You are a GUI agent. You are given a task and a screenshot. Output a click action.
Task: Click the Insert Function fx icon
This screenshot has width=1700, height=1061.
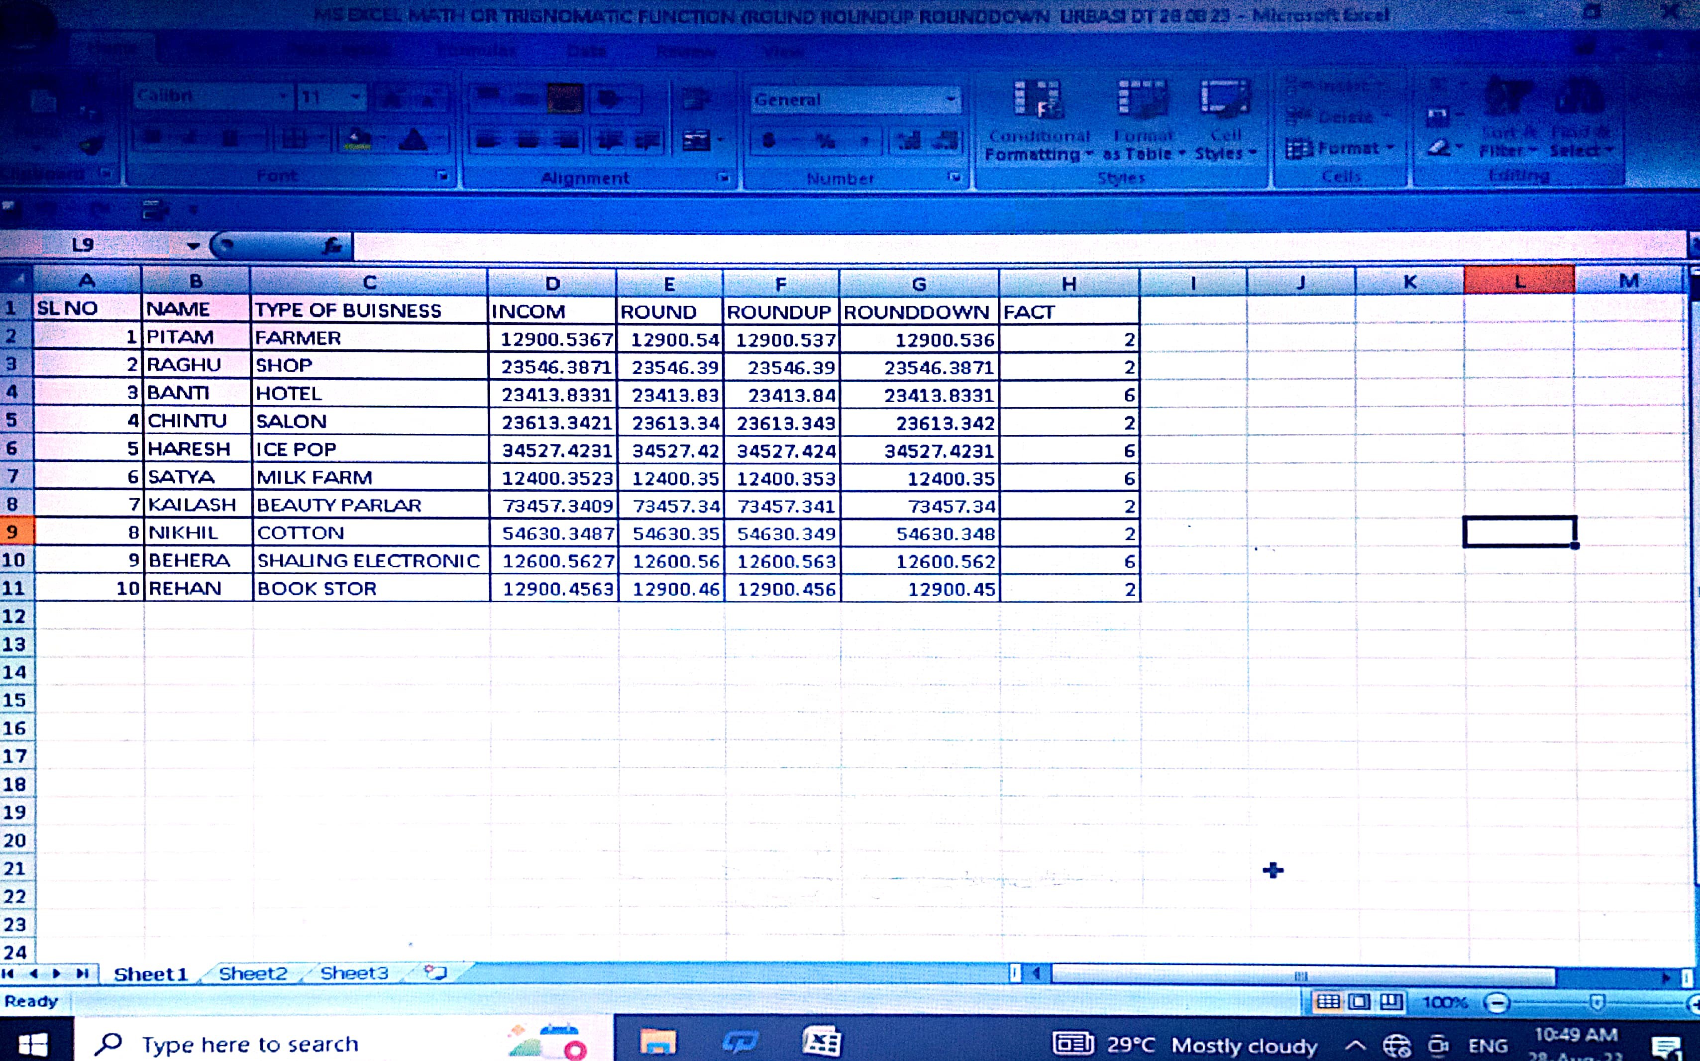332,246
